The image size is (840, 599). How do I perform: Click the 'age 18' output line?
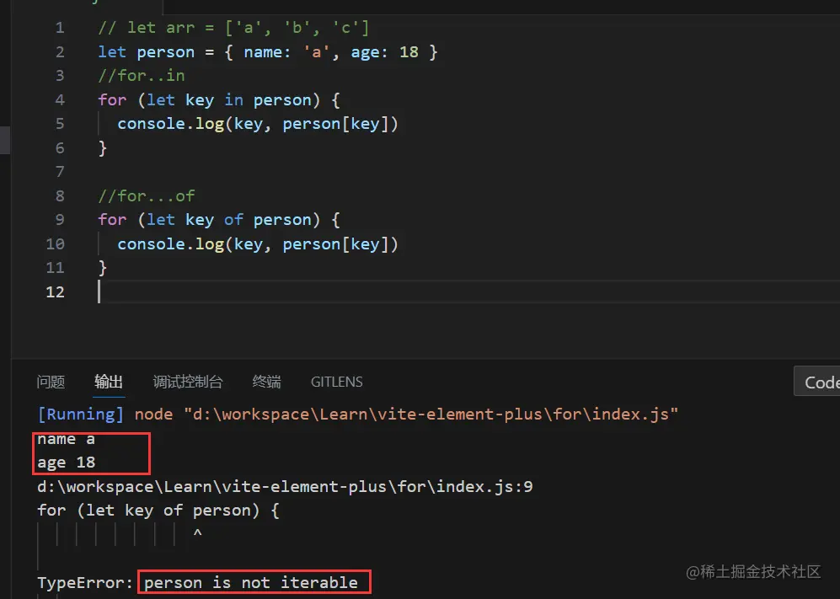(x=66, y=463)
